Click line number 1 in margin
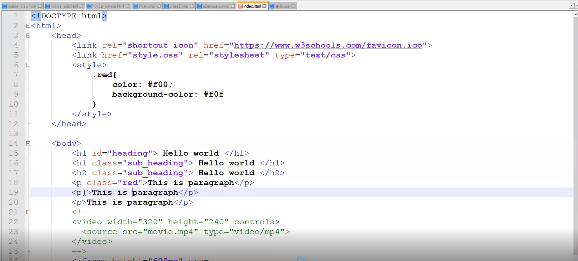 click(16, 16)
